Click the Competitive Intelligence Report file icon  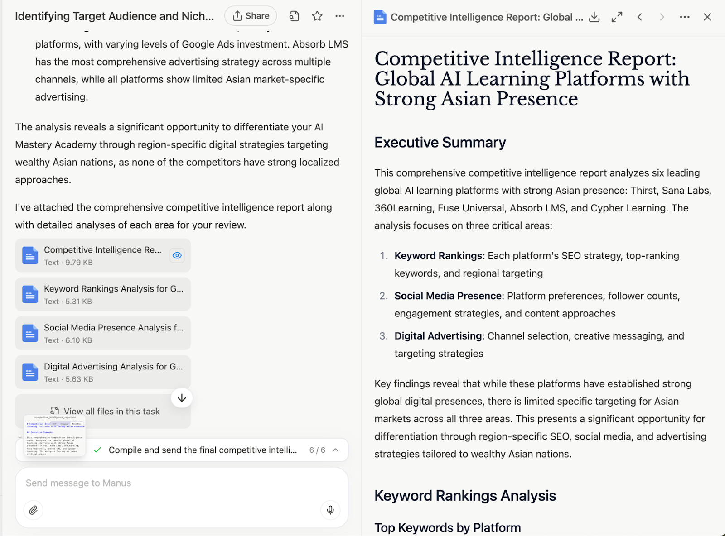point(30,255)
